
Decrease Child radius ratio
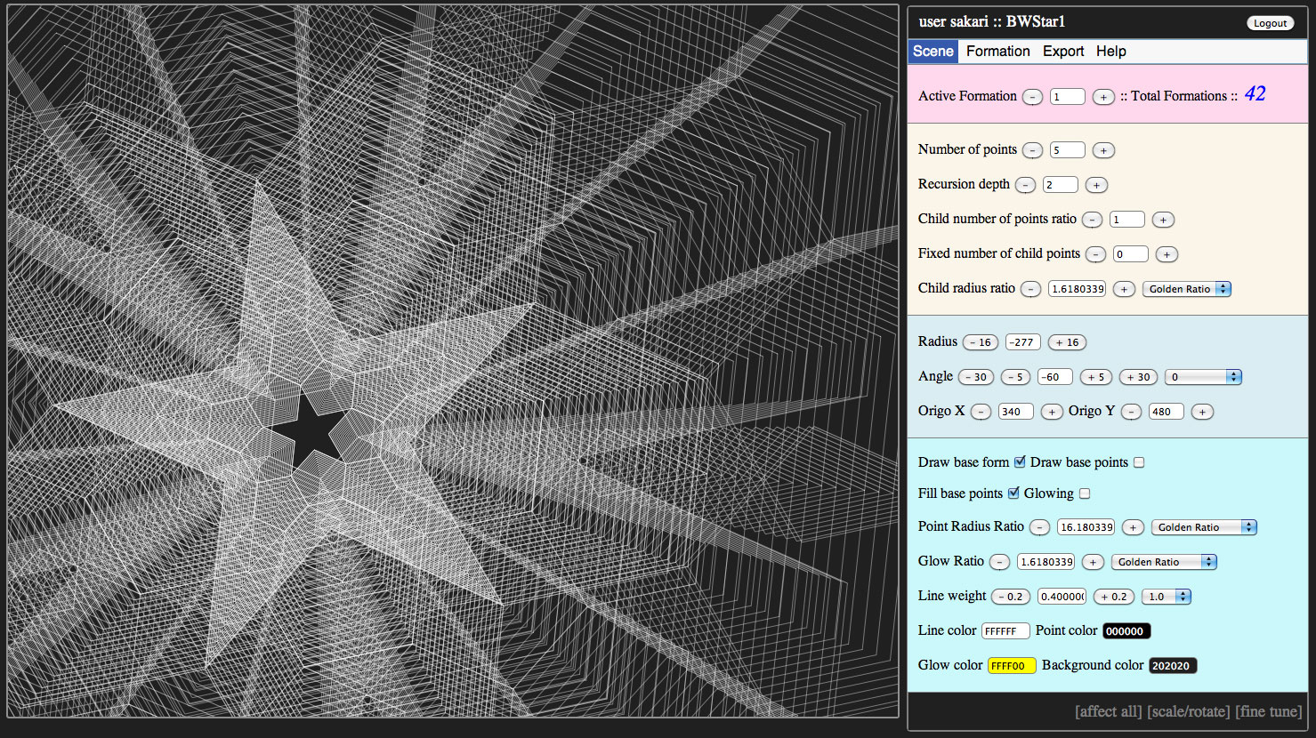click(1030, 289)
